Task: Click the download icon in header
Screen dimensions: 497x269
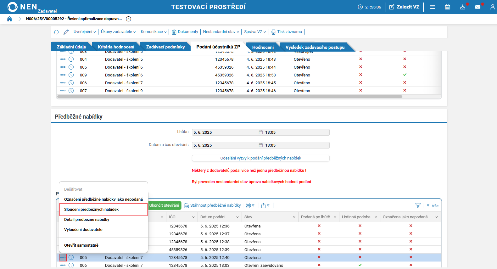Action: tap(462, 7)
